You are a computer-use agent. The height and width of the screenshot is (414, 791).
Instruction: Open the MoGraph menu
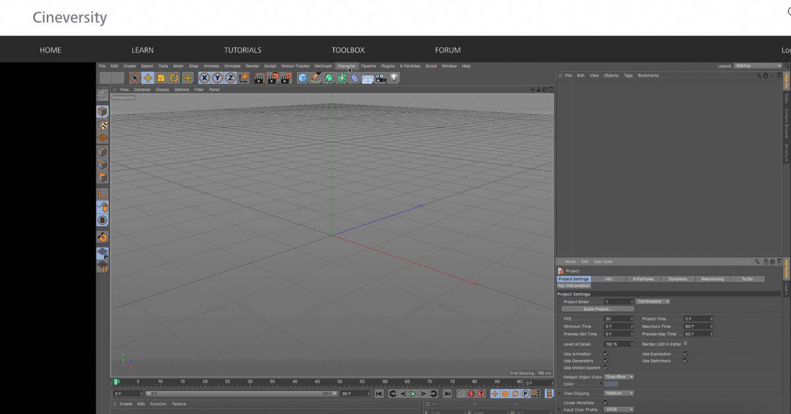tap(323, 66)
